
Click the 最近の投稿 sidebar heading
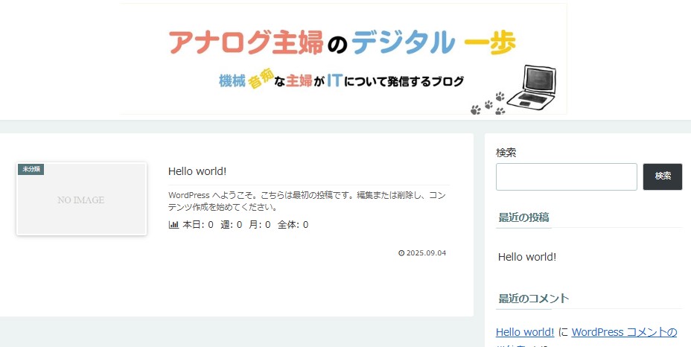523,217
